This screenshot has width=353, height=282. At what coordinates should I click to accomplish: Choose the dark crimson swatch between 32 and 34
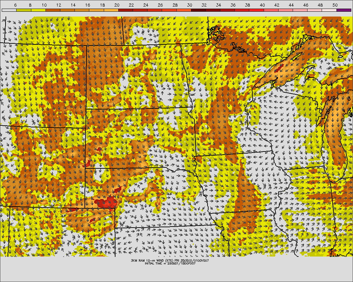[213, 10]
